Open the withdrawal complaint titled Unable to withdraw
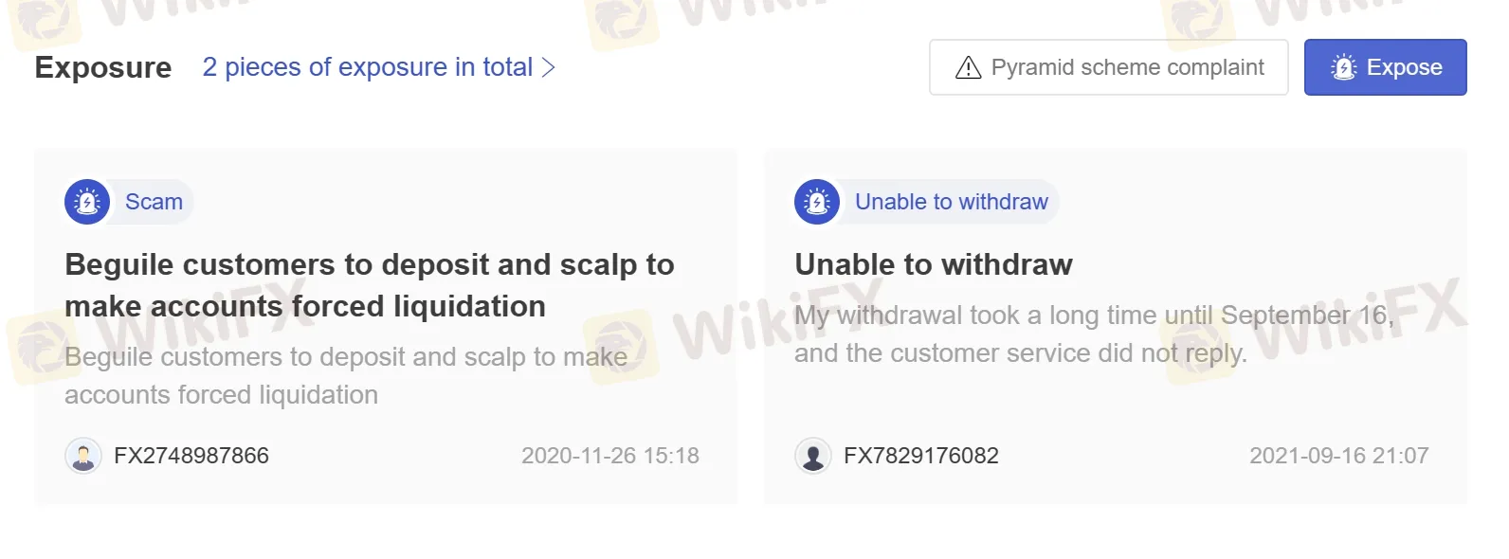The width and height of the screenshot is (1509, 559). (933, 265)
